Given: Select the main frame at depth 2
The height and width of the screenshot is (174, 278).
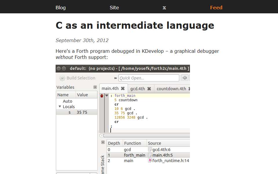Looking at the screenshot, I should [x=148, y=161].
